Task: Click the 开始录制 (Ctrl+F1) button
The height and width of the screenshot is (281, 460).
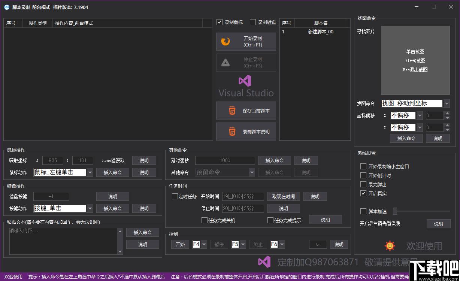Action: 246,42
